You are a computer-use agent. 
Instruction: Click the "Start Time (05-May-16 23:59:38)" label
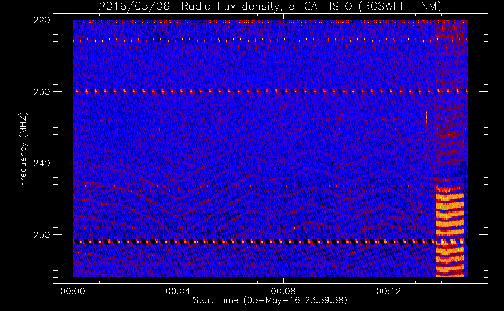point(270,300)
